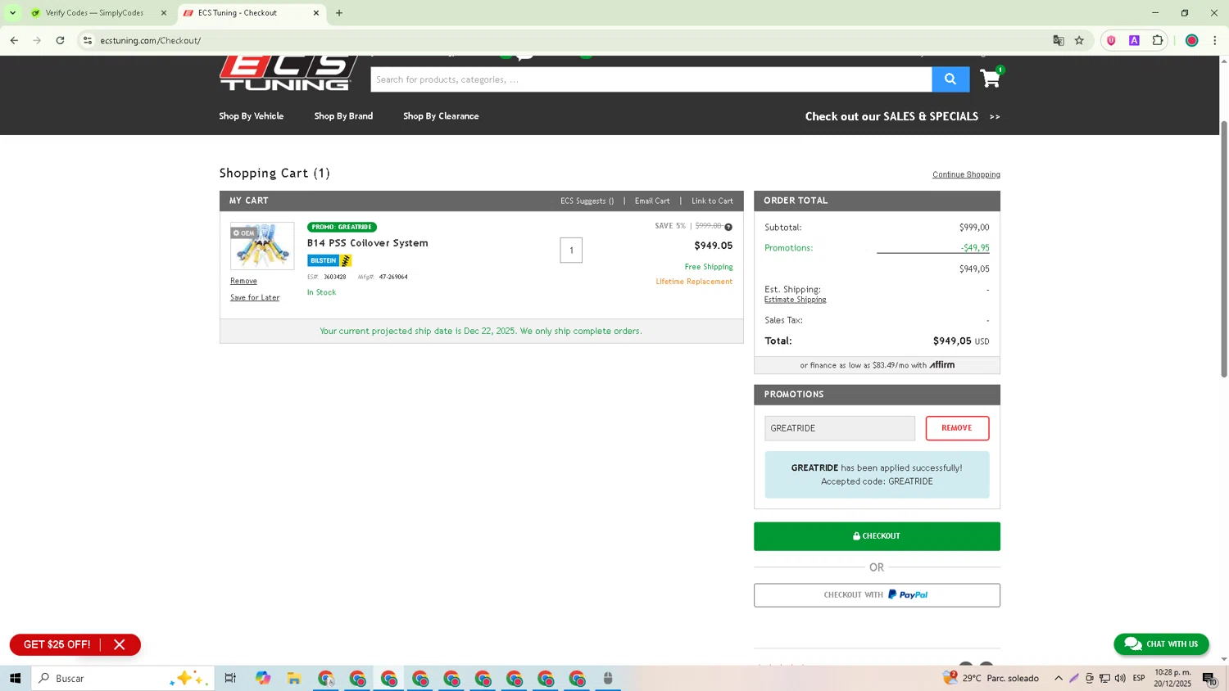Viewport: 1229px width, 691px height.
Task: Open a new browser tab
Action: pos(339,13)
